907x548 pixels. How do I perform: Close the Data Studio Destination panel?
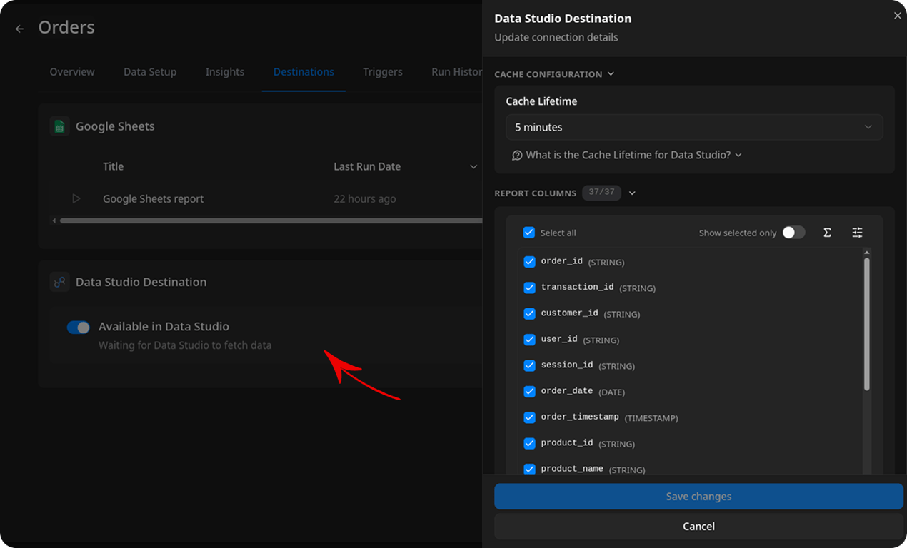pyautogui.click(x=897, y=16)
